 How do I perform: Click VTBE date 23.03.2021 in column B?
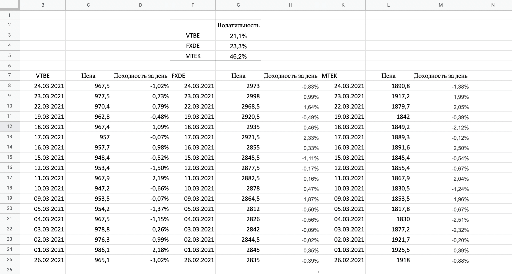[43, 96]
